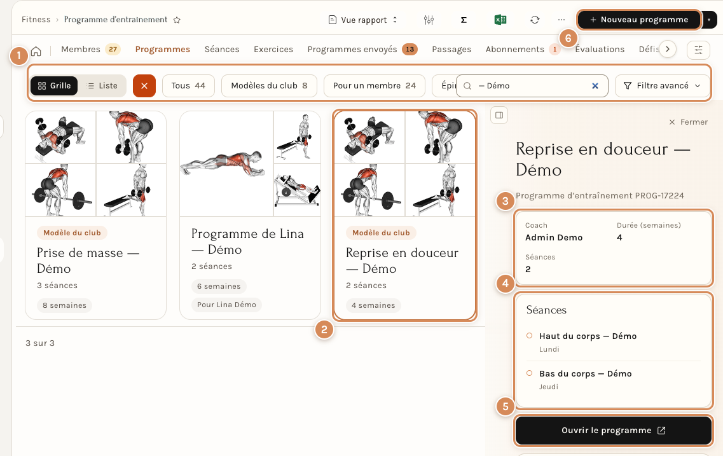Click Fitness breadcrumb link
The image size is (723, 456).
pyautogui.click(x=36, y=19)
